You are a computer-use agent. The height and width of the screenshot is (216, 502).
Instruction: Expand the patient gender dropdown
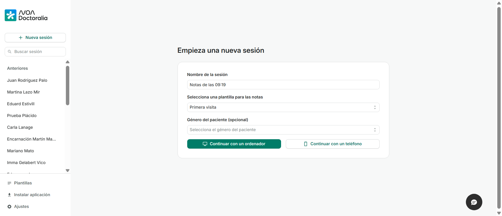click(x=283, y=130)
